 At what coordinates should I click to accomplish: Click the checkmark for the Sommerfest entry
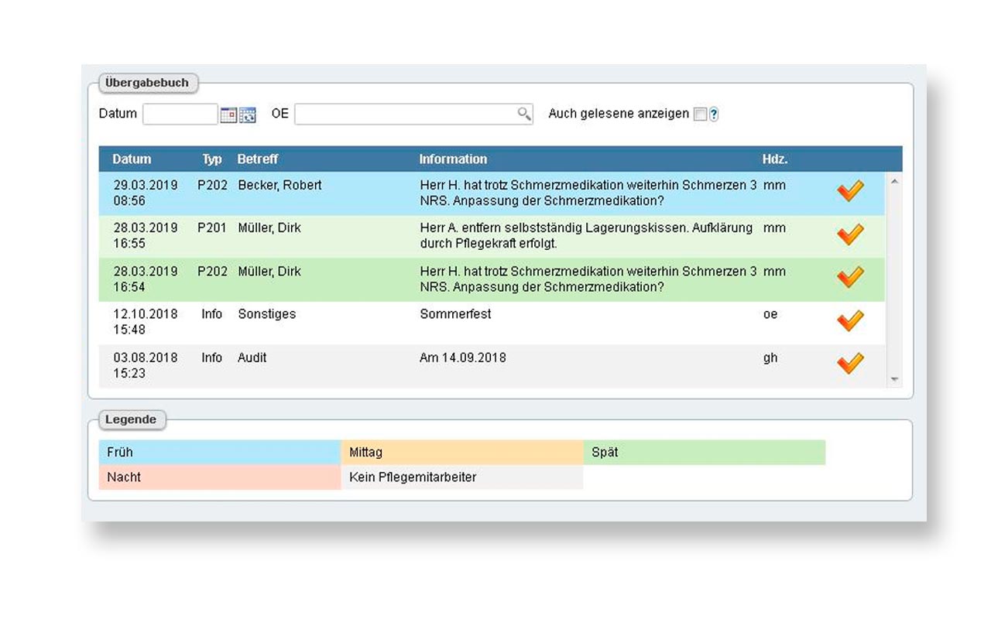850,320
